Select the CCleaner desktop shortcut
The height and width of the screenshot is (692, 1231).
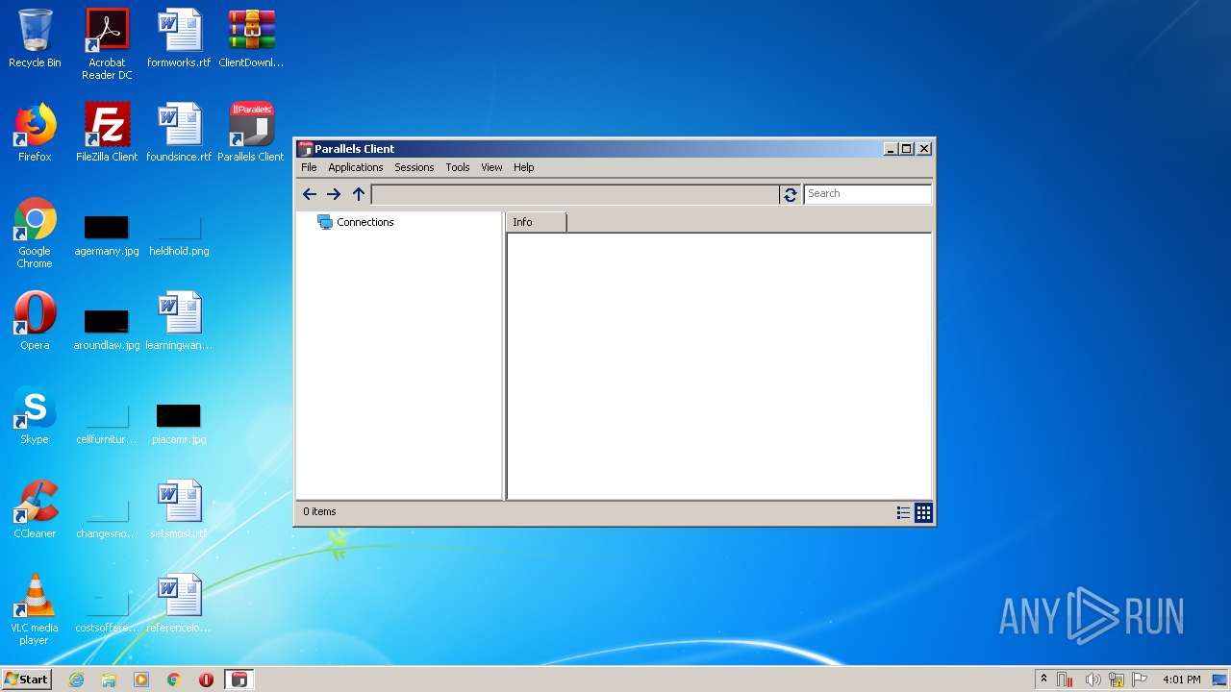coord(35,509)
